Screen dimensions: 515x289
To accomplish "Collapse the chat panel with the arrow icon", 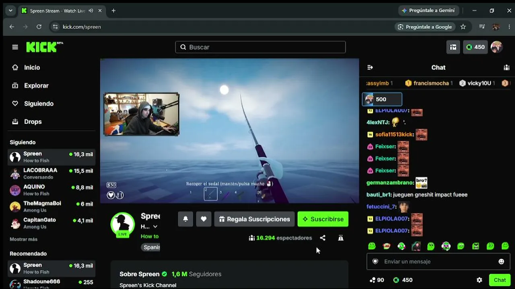I will click(370, 67).
